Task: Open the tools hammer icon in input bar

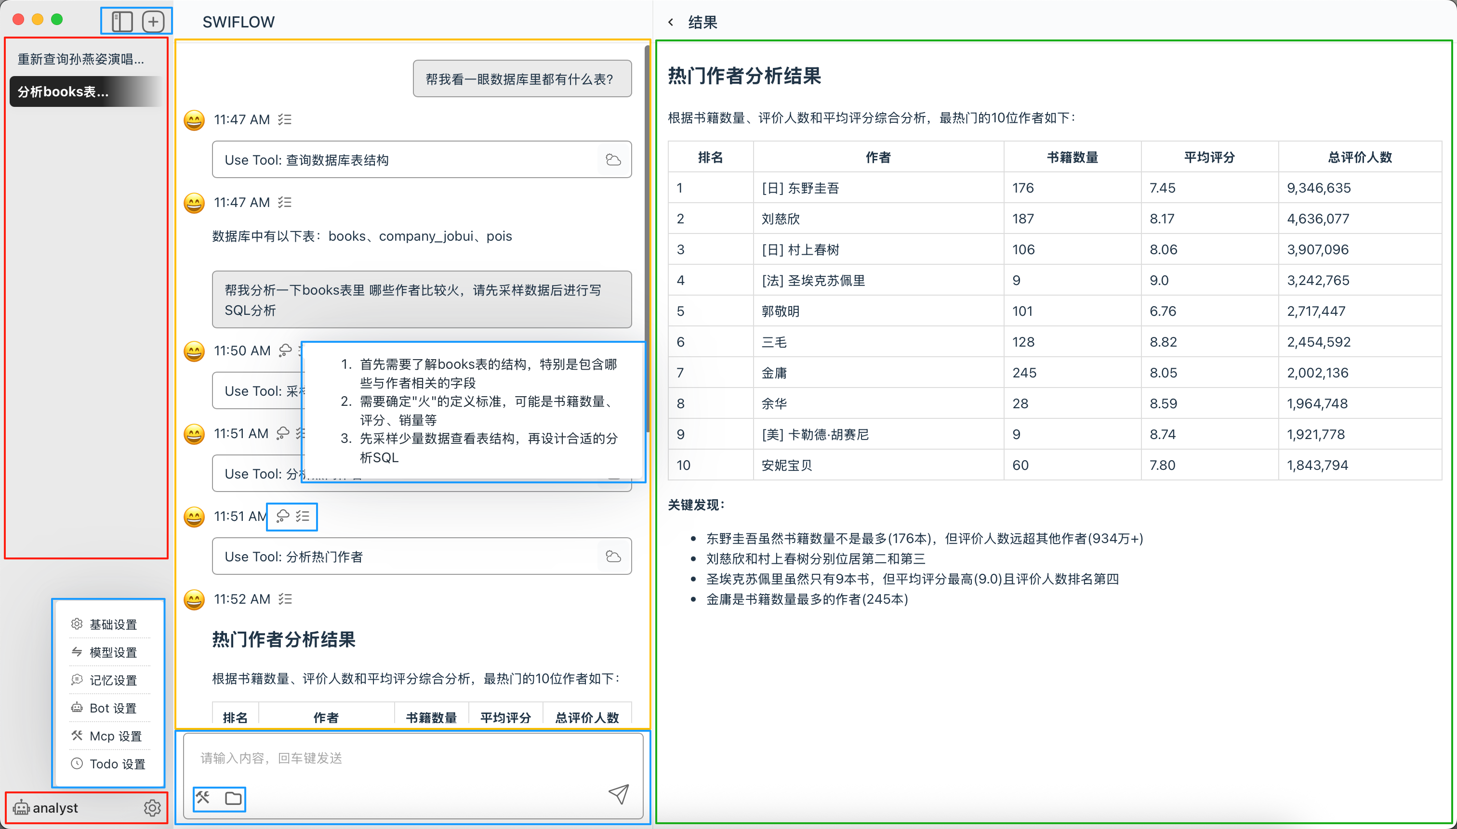Action: [203, 798]
